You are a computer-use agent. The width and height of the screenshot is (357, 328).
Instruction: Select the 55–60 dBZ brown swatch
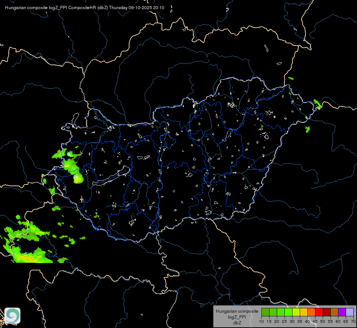tap(334, 312)
